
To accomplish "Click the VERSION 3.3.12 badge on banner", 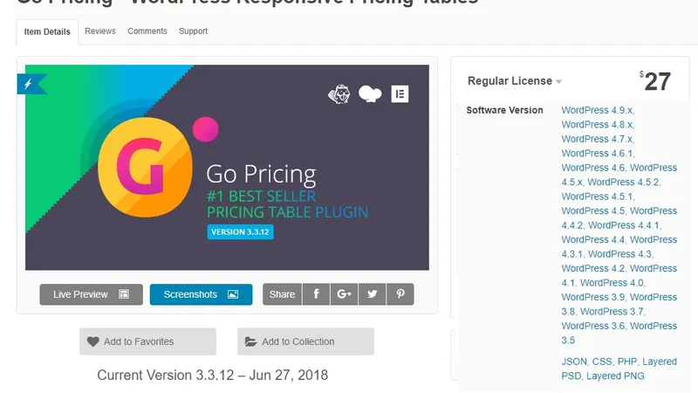I will 241,232.
